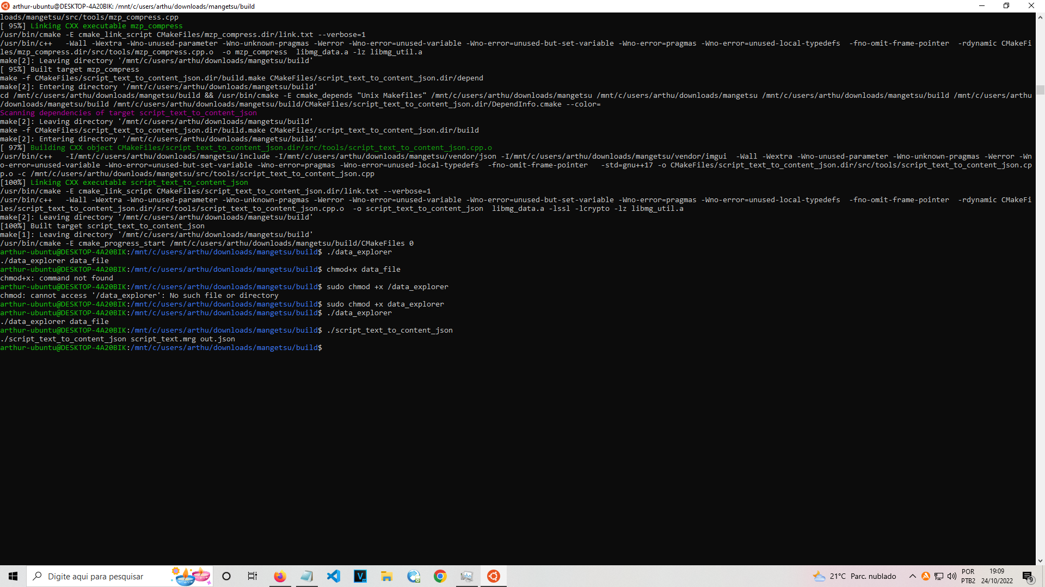This screenshot has height=587, width=1045.
Task: Open the dark V-logo app from the taskbar
Action: [x=360, y=576]
